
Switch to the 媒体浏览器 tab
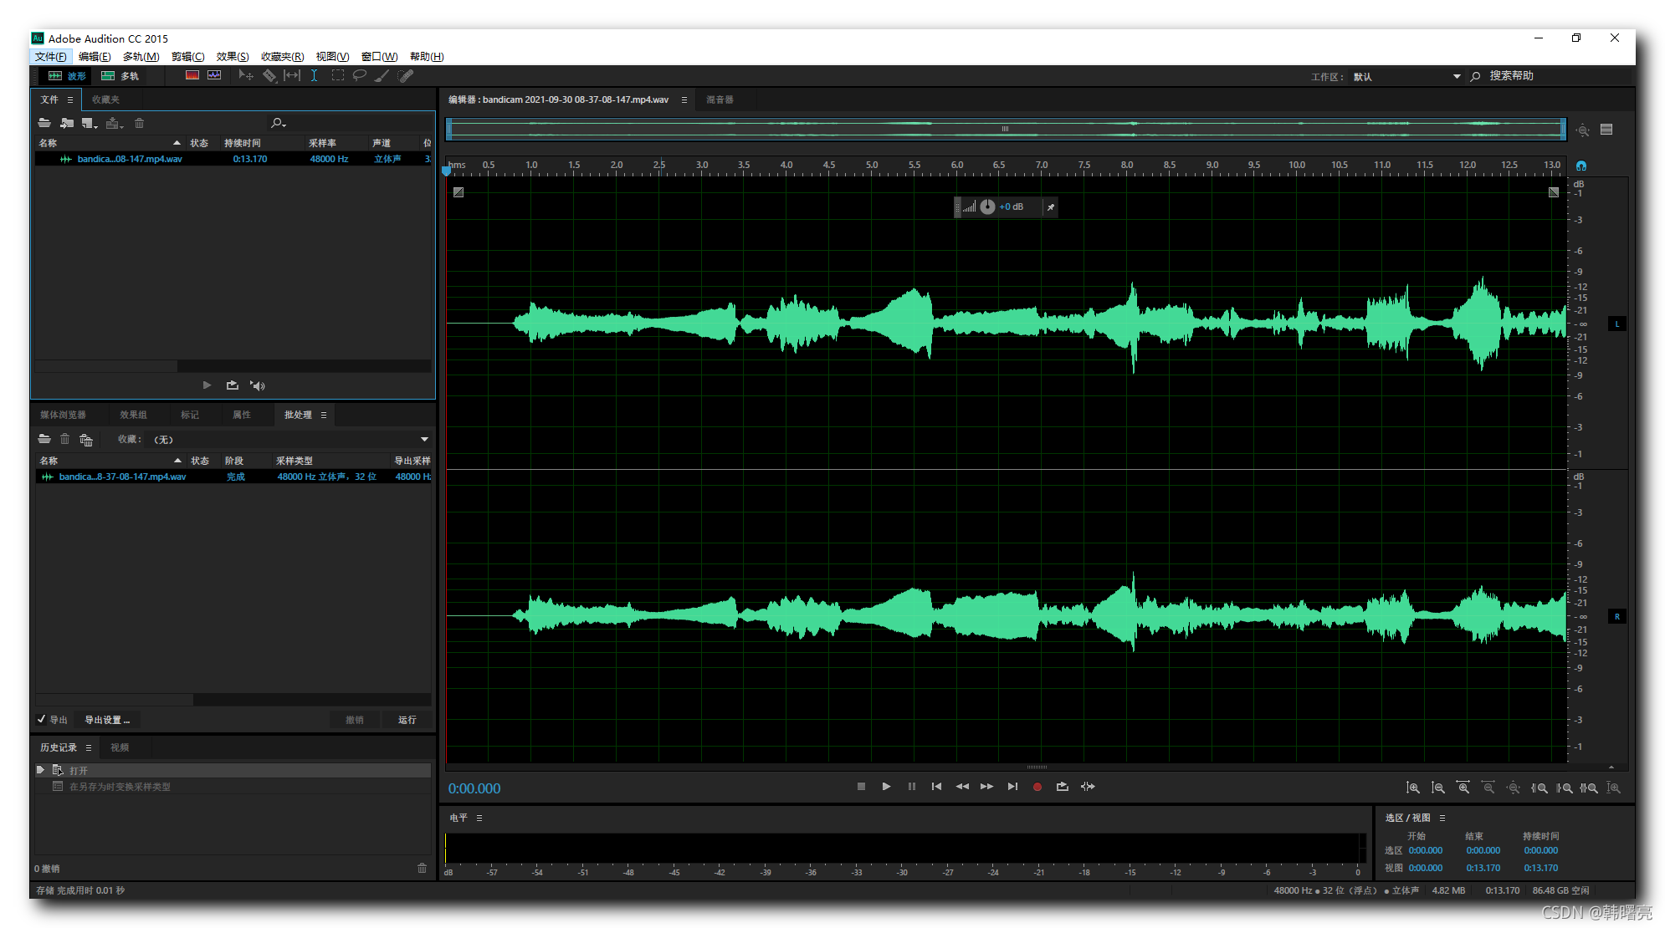click(x=63, y=415)
